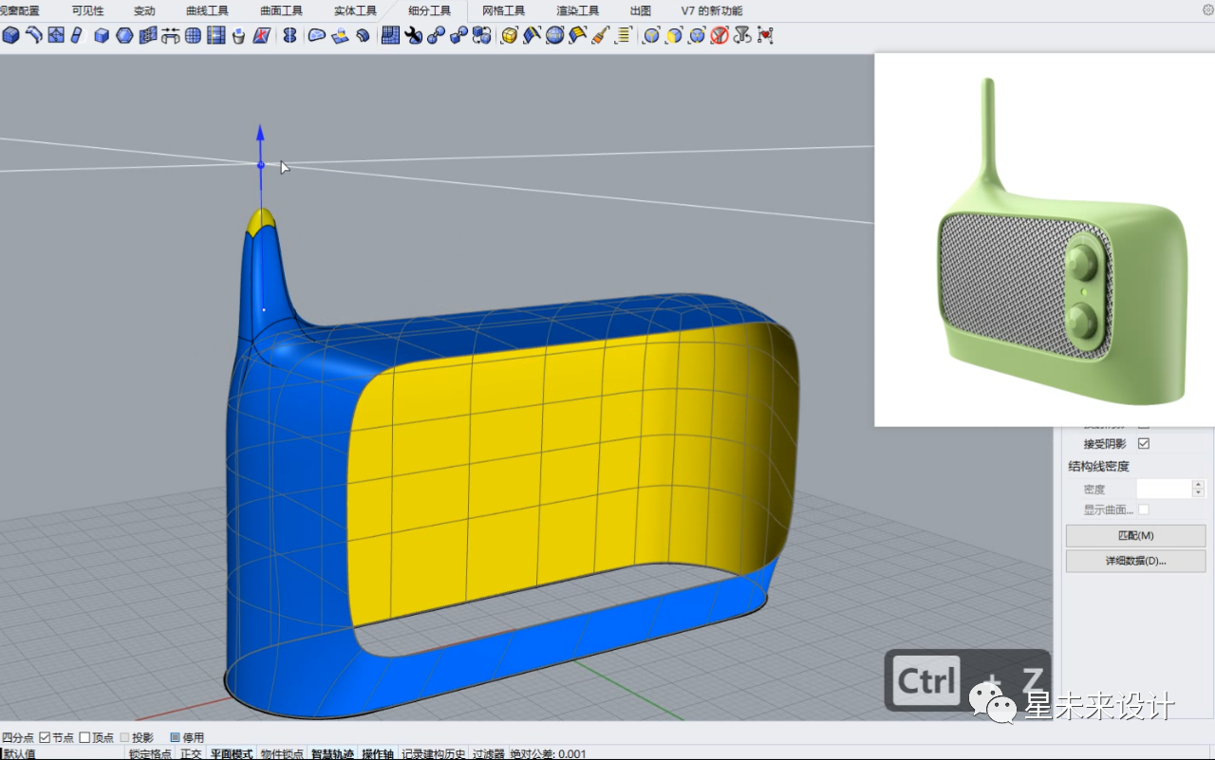
Task: Click the points-with-heart selection icon
Action: click(x=766, y=35)
